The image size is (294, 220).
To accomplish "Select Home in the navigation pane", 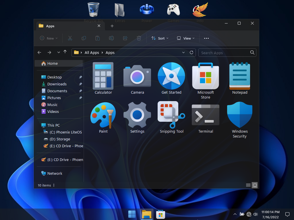I will pyautogui.click(x=59, y=63).
